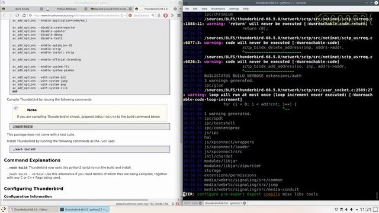Switch to Python Modules tab

67,9
